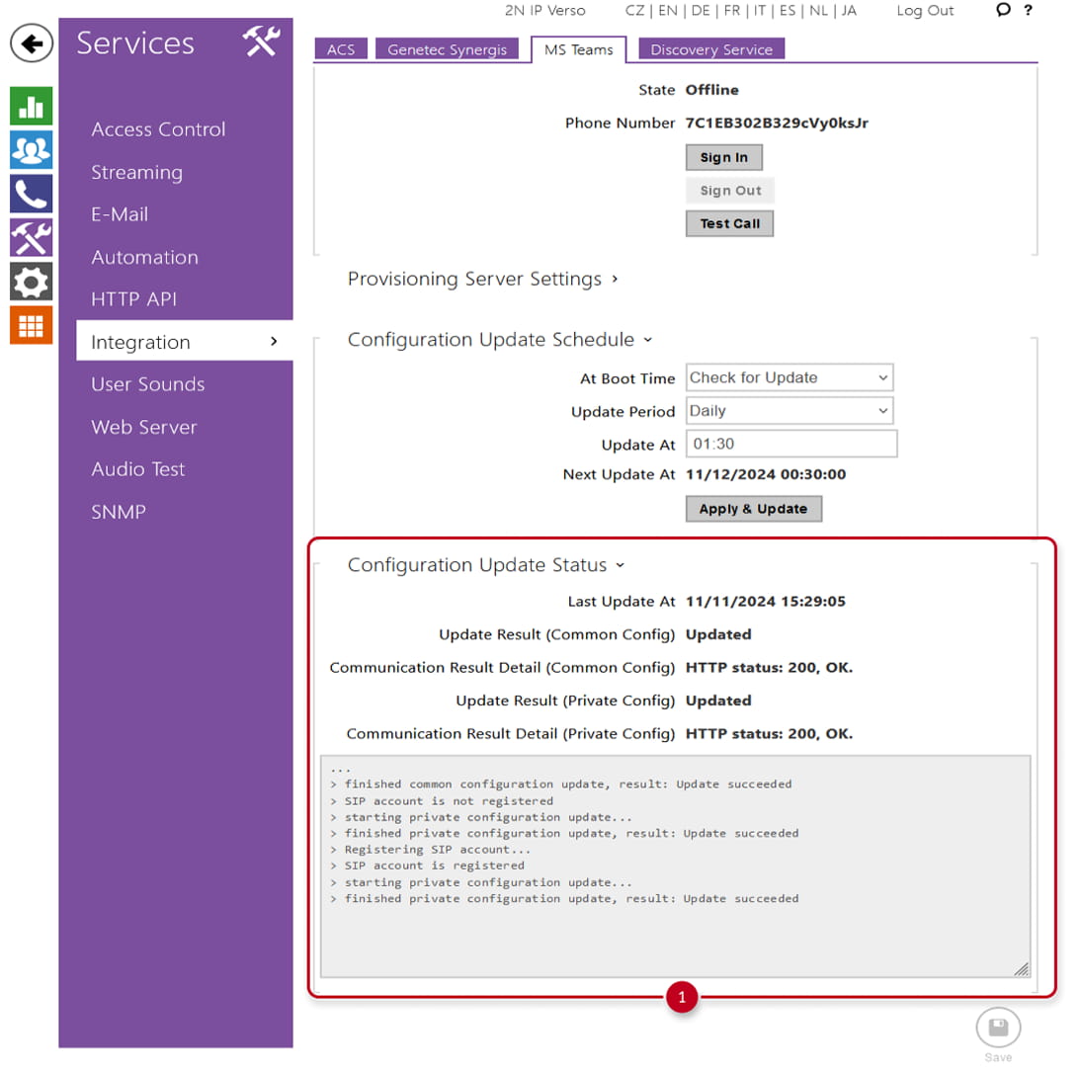Click the Log Out link
This screenshot has width=1082, height=1073.
(925, 10)
